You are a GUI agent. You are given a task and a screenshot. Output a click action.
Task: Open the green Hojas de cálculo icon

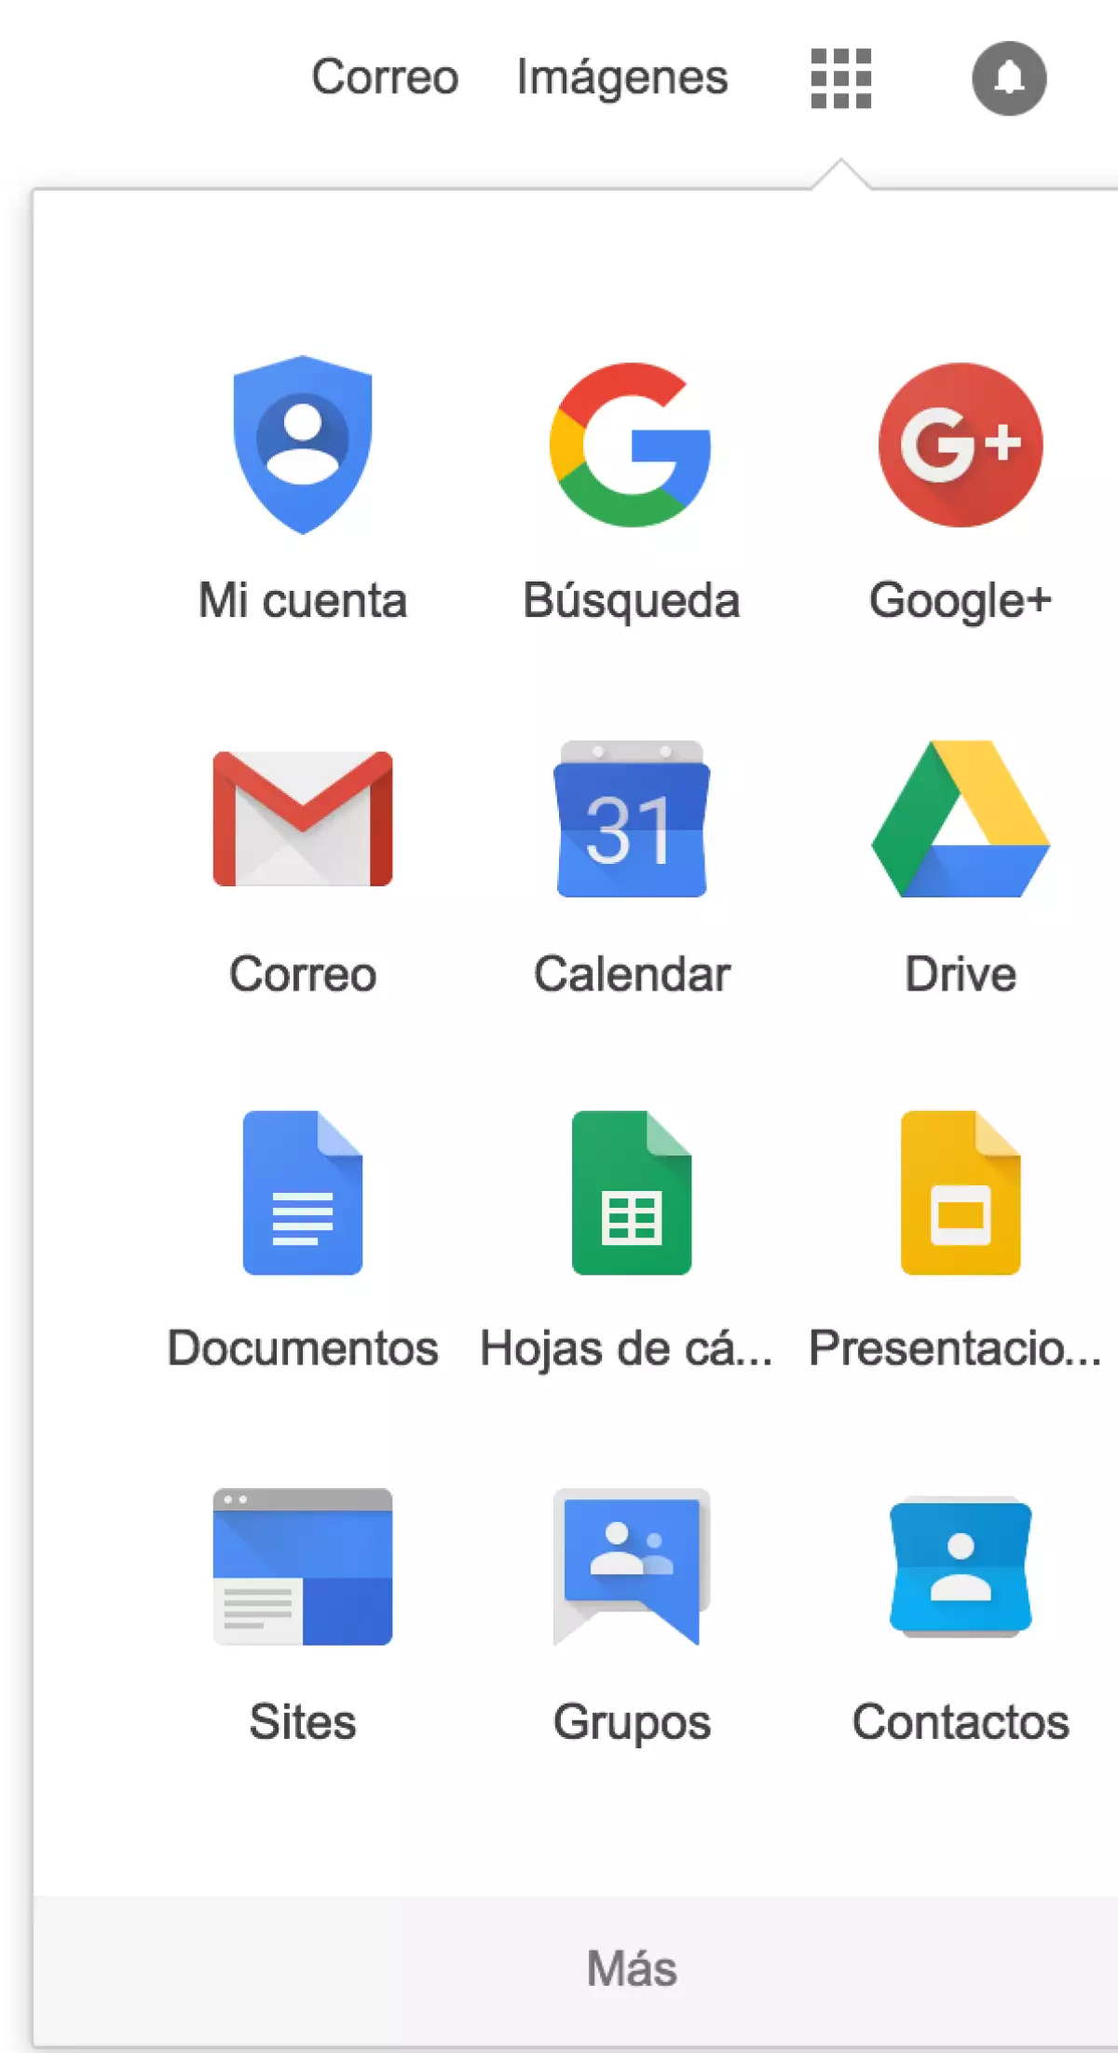631,1193
